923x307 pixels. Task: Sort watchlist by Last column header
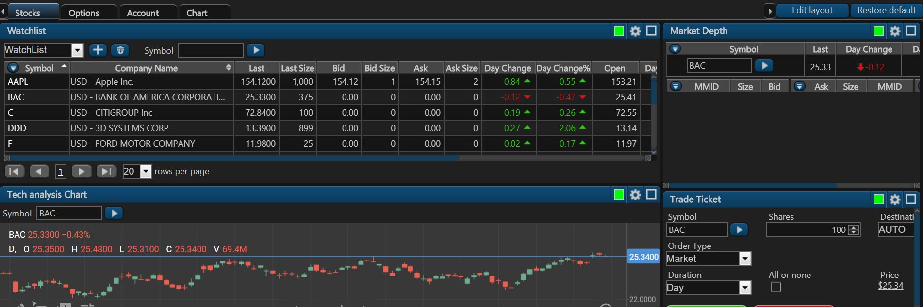(257, 68)
